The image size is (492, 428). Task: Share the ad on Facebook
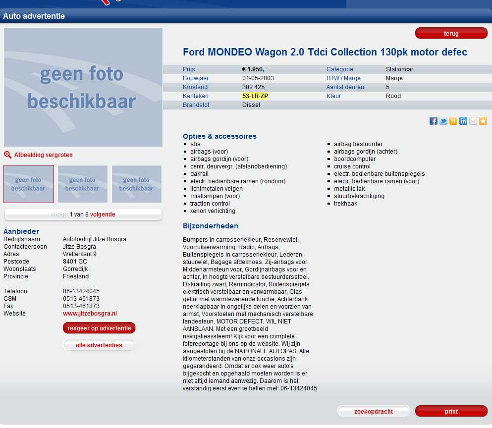coord(434,121)
